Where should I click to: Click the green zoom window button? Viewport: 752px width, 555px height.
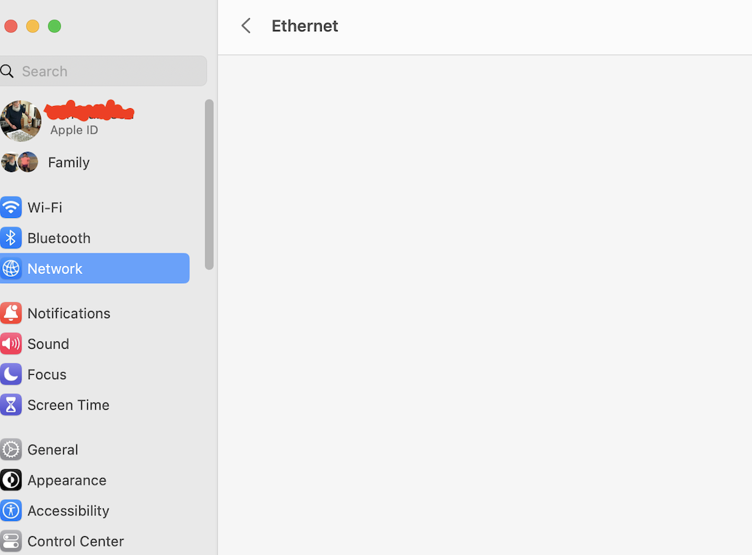pos(54,26)
